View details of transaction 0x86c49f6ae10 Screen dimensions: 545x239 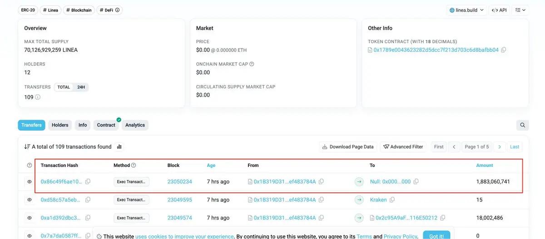point(30,181)
